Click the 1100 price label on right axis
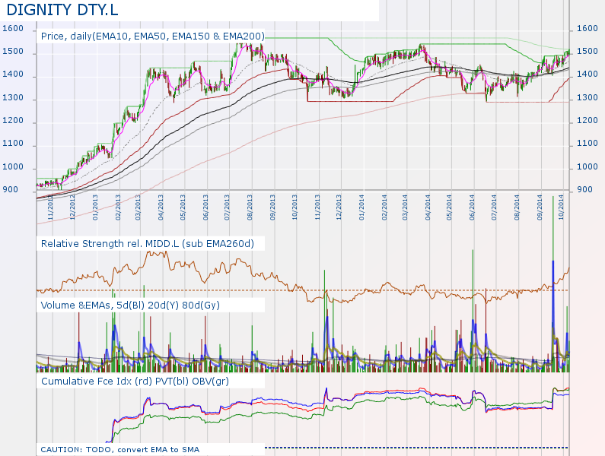 (587, 144)
